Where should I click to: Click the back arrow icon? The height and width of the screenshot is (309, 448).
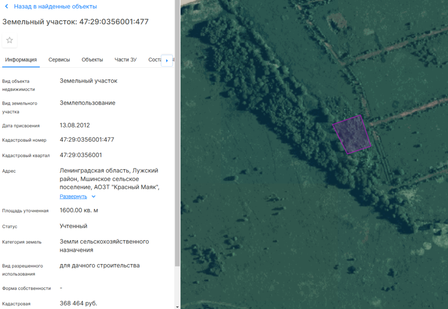click(x=7, y=7)
